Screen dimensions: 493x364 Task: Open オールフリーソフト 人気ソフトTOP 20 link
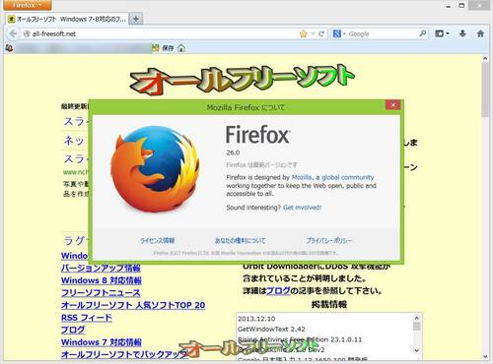click(133, 305)
